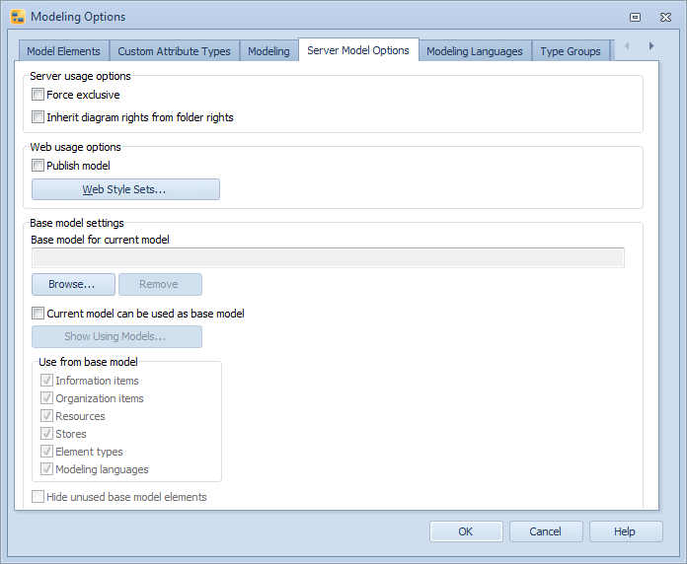Screen dimensions: 687x564
Task: Click the Show Using Models button
Action: pyautogui.click(x=116, y=336)
